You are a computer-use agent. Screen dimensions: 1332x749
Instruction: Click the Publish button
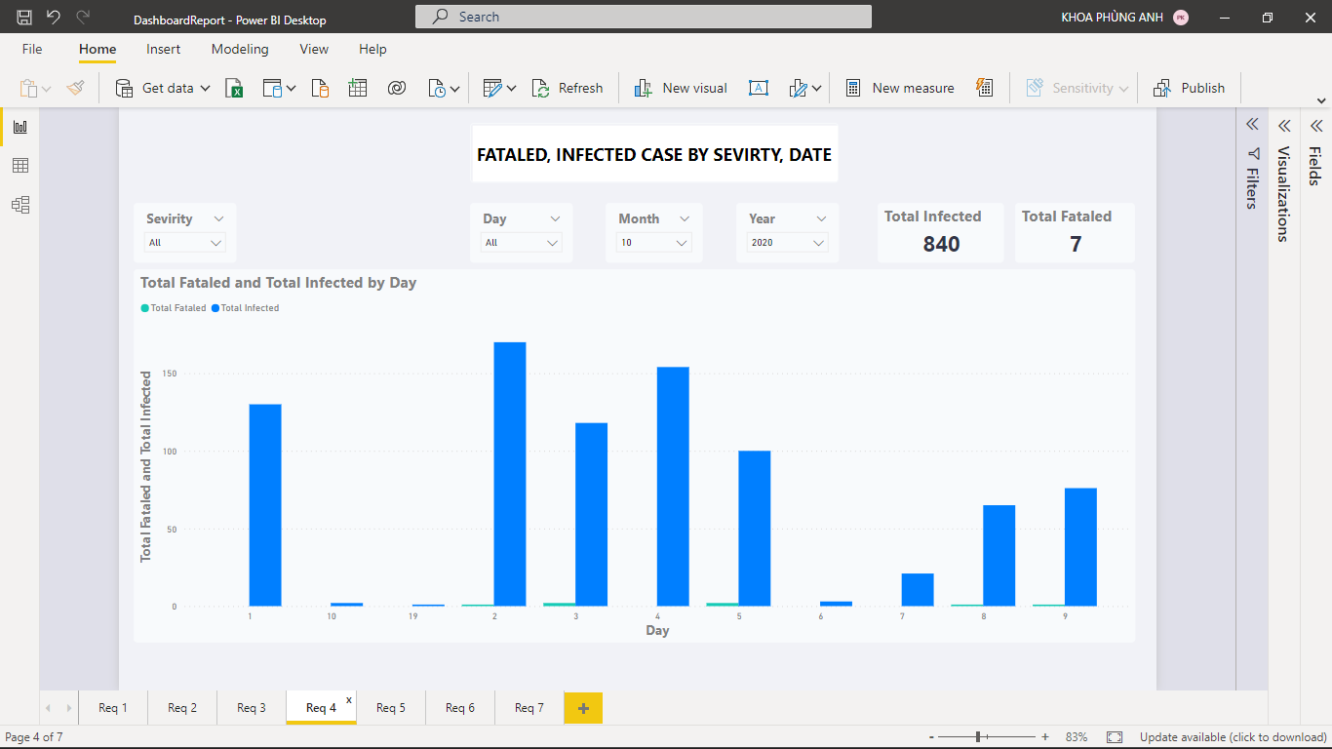tap(1190, 88)
